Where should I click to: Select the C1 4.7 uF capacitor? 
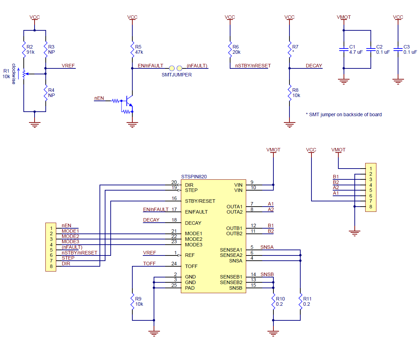tap(344, 50)
